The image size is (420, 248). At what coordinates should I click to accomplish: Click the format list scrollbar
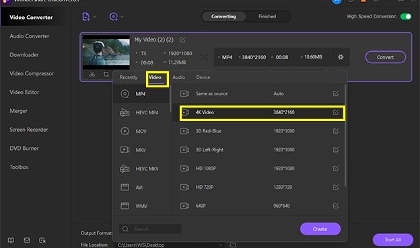(x=170, y=98)
